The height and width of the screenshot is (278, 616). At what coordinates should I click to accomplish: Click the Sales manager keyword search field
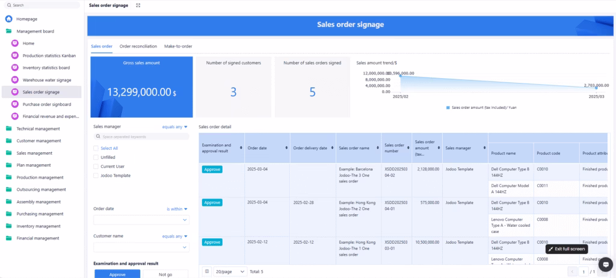point(141,137)
